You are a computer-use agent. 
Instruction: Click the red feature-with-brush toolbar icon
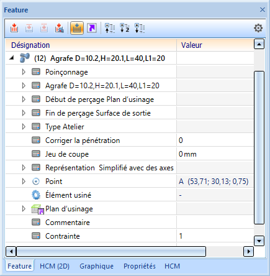pyautogui.click(x=59, y=28)
